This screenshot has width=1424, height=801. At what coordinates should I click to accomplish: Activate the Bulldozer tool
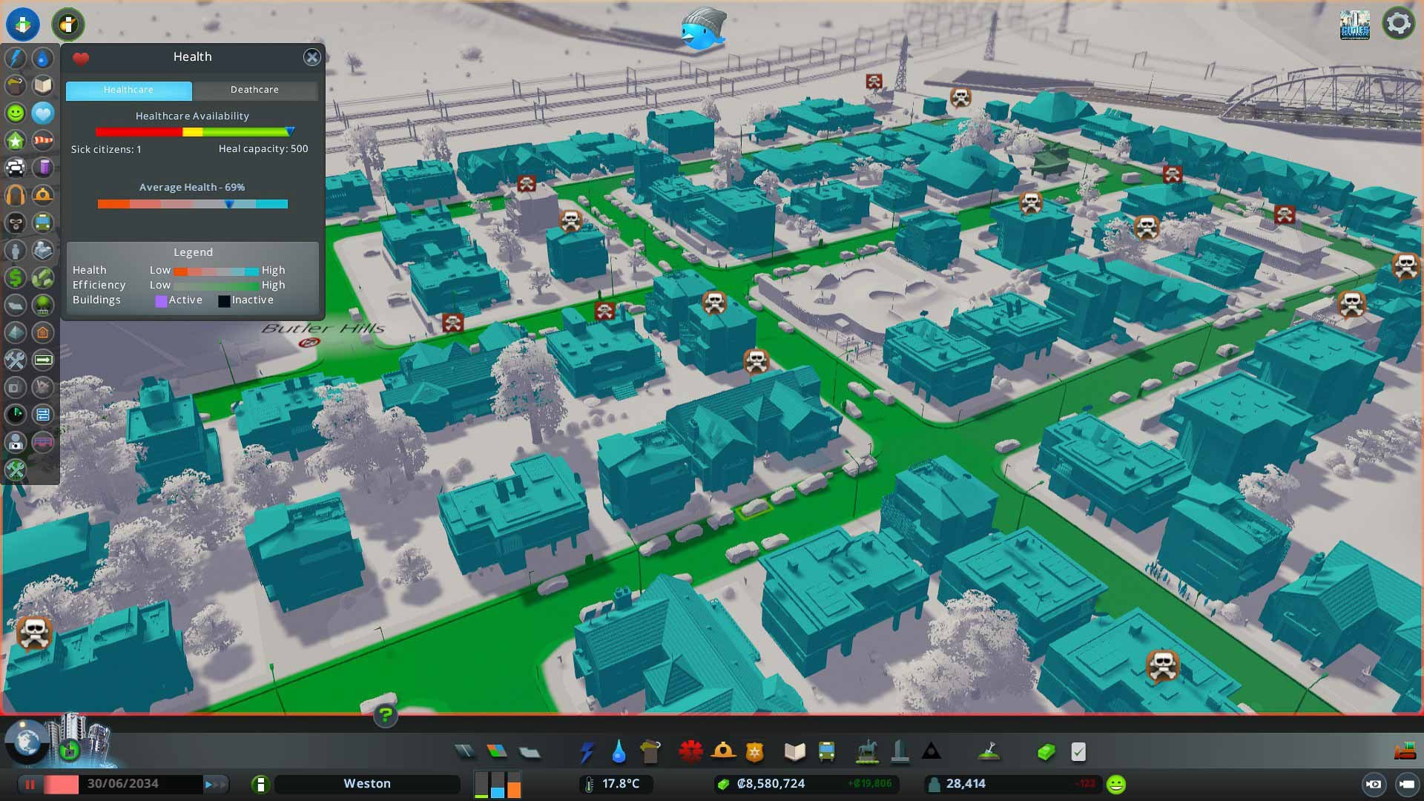tap(1405, 752)
